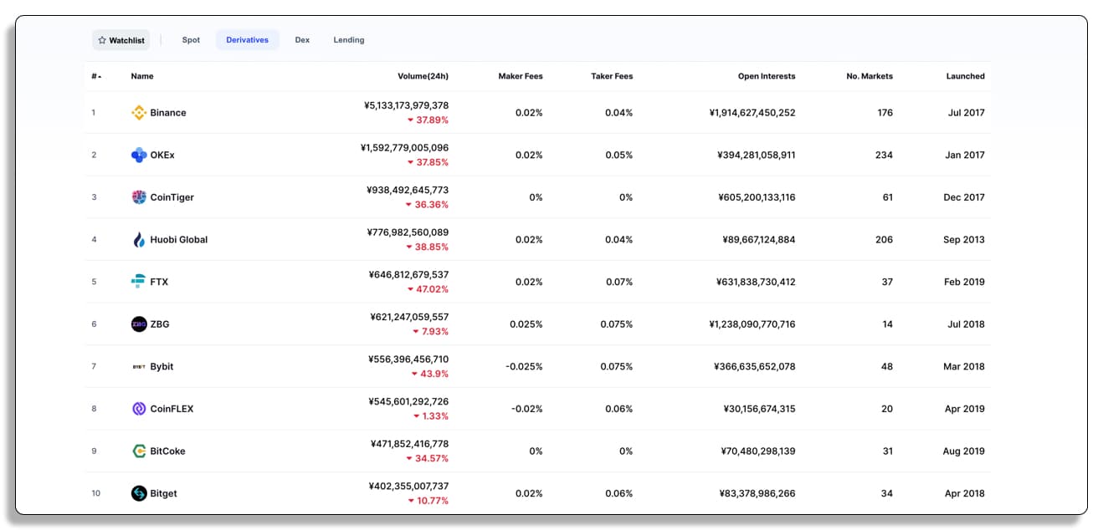Open the Bitget exchange link
The image size is (1103, 530).
click(163, 494)
